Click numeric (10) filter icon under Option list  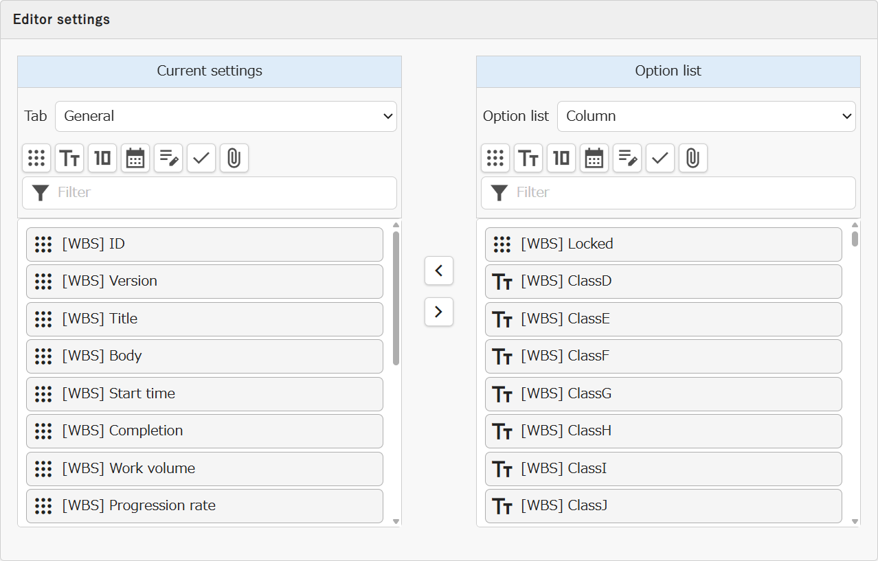tap(561, 158)
